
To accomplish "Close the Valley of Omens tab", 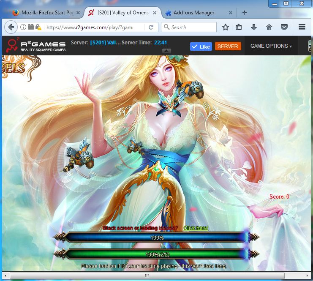I will click(x=155, y=13).
